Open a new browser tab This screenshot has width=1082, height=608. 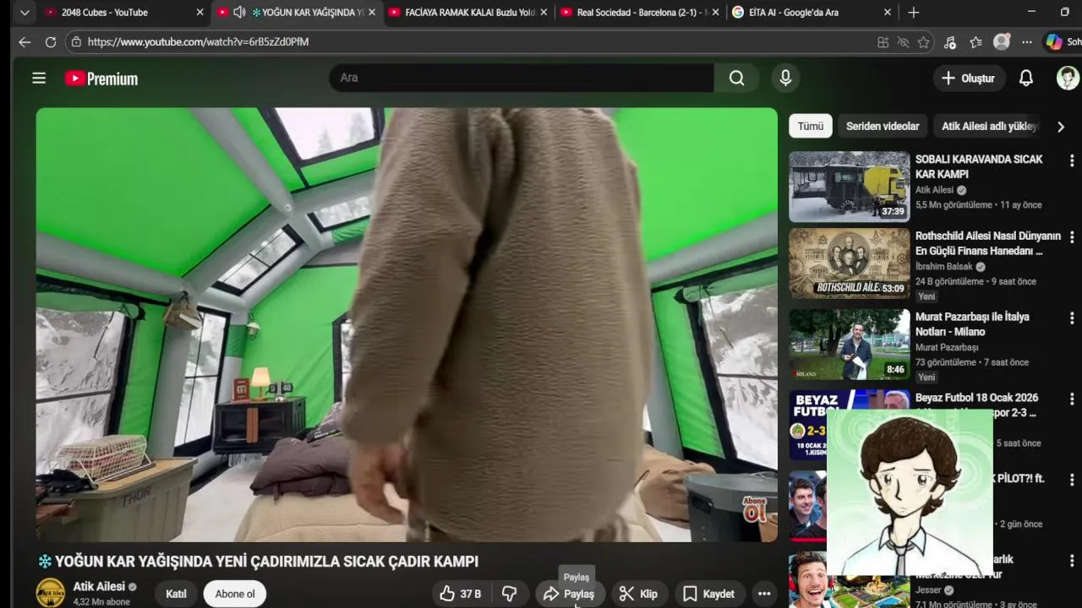click(x=913, y=12)
